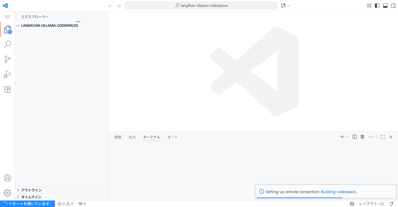Toggle the primary side bar

377,6
